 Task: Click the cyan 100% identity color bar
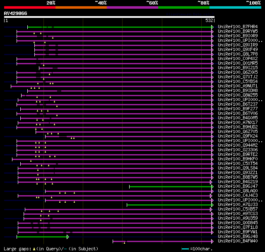(236, 7)
